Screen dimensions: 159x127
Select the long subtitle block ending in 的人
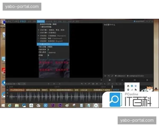[x=61, y=90]
